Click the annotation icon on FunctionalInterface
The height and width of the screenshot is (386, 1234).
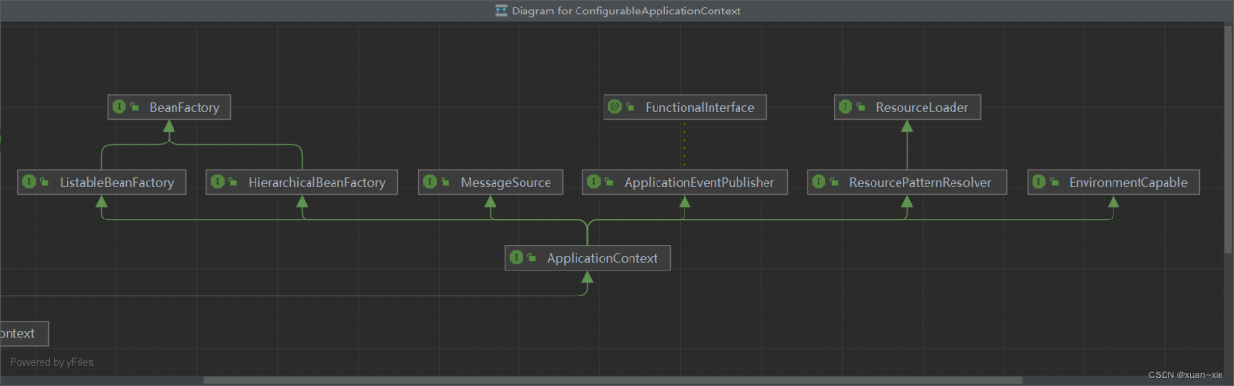pos(615,107)
